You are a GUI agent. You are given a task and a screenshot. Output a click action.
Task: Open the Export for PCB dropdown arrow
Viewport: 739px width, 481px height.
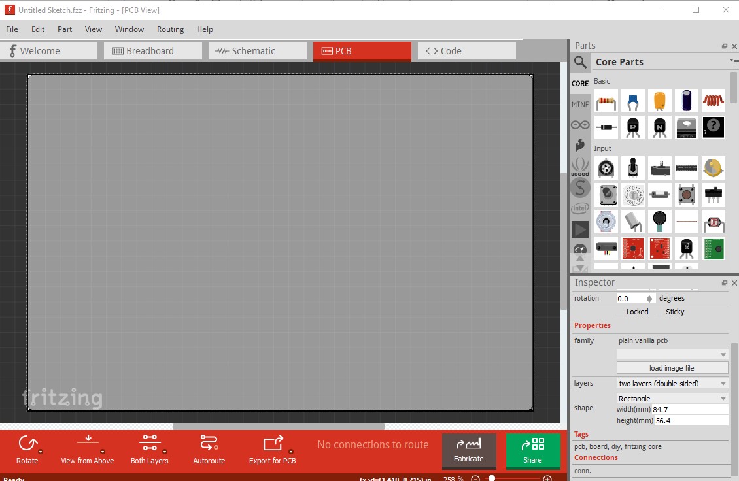coord(291,452)
